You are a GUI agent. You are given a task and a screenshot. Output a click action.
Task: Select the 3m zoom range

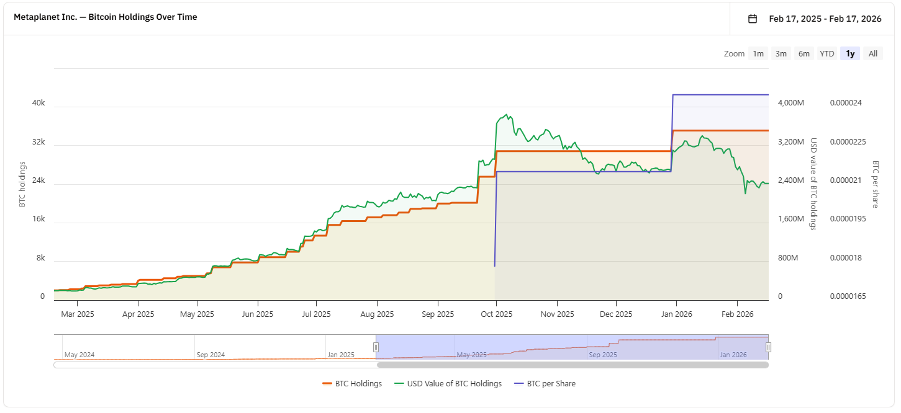781,54
